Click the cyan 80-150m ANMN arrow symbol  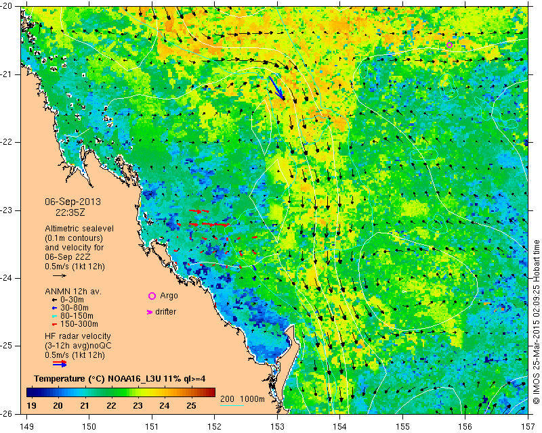(x=54, y=316)
